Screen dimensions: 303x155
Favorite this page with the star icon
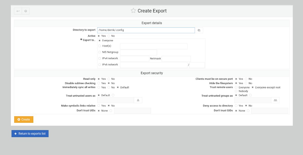pos(133,11)
